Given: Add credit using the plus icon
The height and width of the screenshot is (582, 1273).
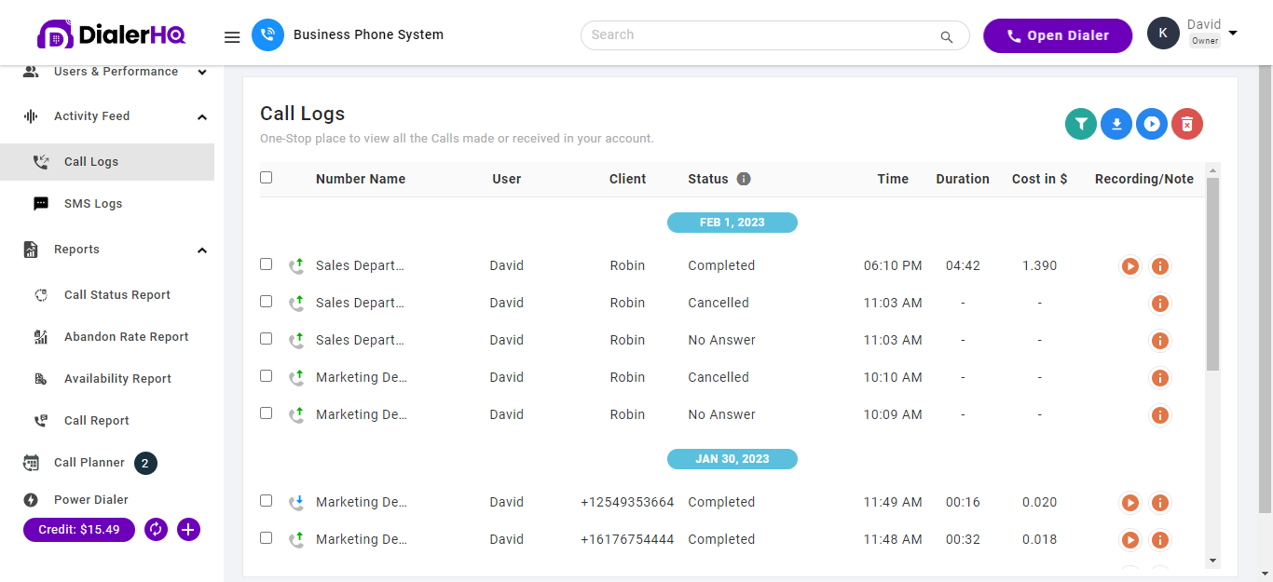Looking at the screenshot, I should coord(188,529).
